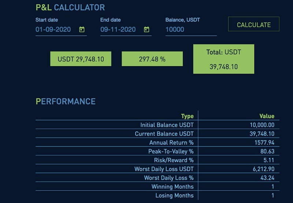
Task: Click the Start date field showing 01-09-2020
Action: point(53,30)
